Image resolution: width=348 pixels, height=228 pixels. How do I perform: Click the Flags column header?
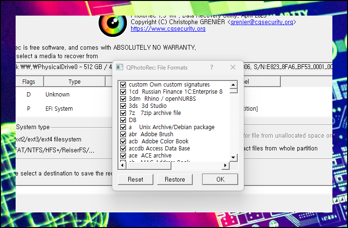28,82
